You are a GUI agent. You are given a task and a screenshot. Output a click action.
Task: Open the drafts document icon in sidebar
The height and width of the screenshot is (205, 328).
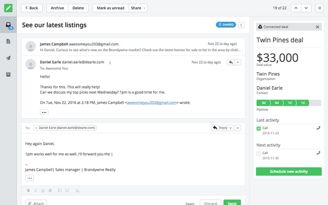(x=8, y=41)
